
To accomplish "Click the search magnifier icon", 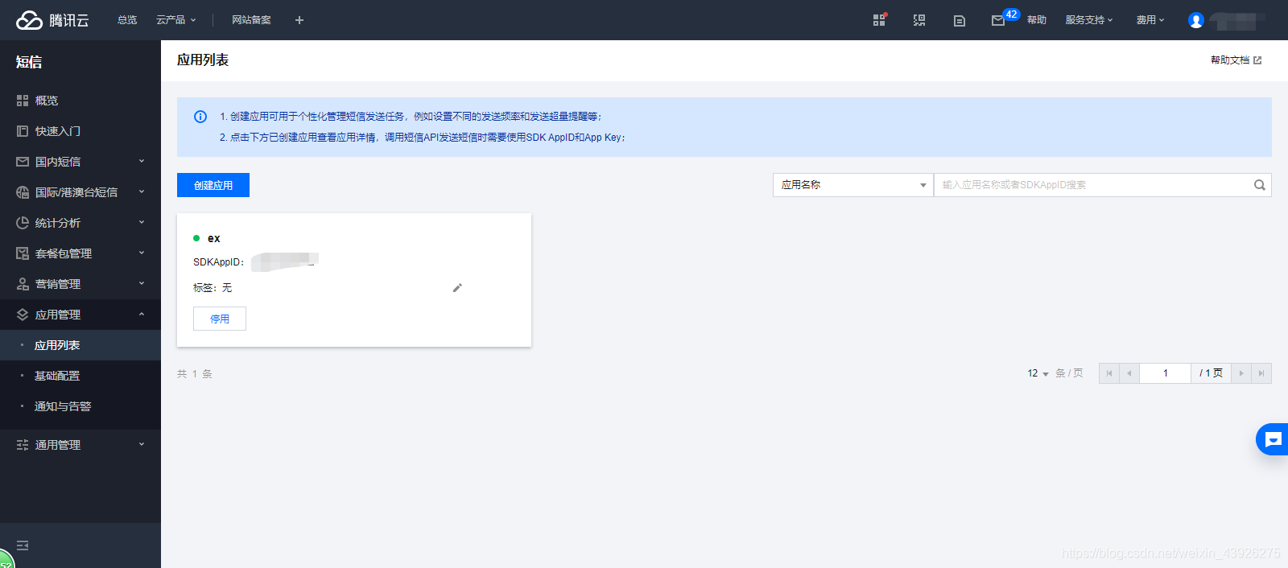I will 1260,185.
